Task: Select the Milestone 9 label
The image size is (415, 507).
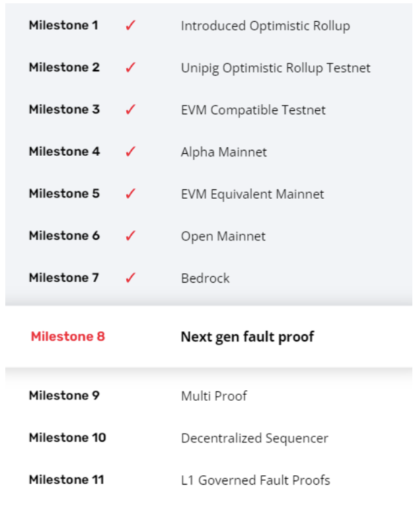Action: 64,395
